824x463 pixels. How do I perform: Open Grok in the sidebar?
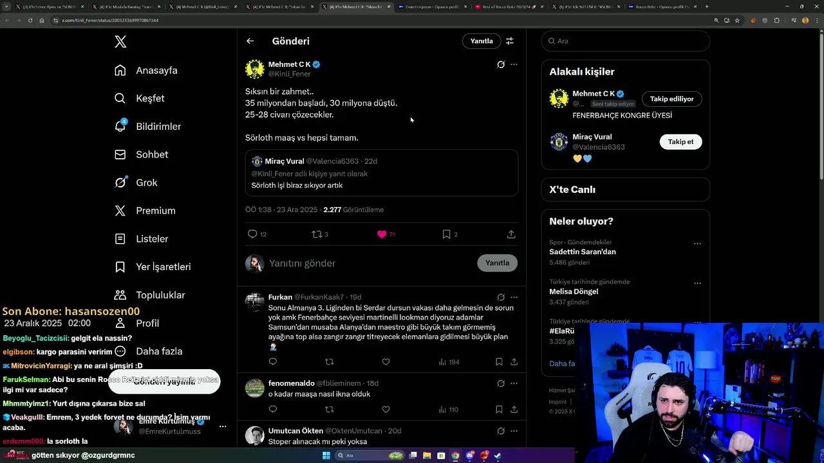coord(136,183)
